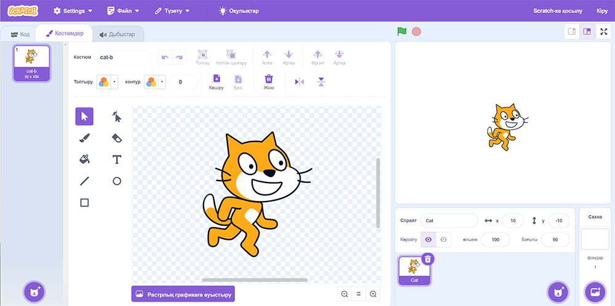Hide the sprite with crossed-eye icon
Screen dimensions: 615x306
coord(443,240)
